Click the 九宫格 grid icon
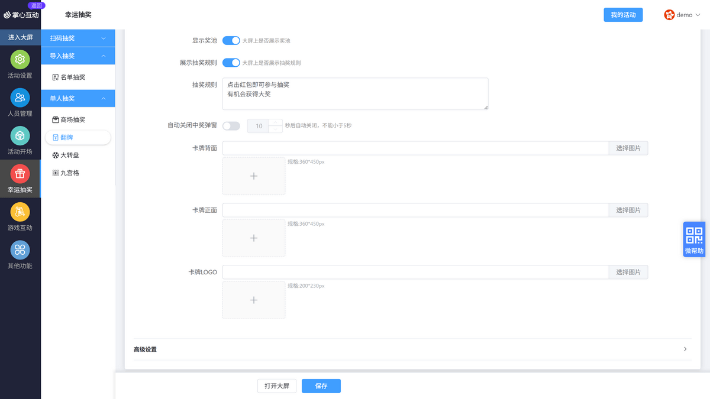This screenshot has width=710, height=399. click(x=56, y=173)
